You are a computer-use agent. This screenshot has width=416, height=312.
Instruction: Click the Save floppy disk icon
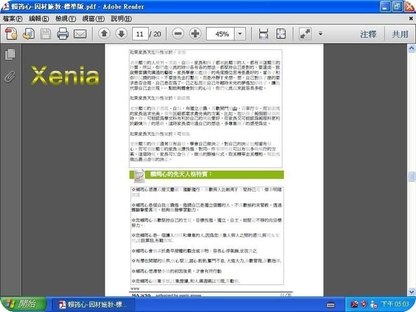(x=45, y=34)
